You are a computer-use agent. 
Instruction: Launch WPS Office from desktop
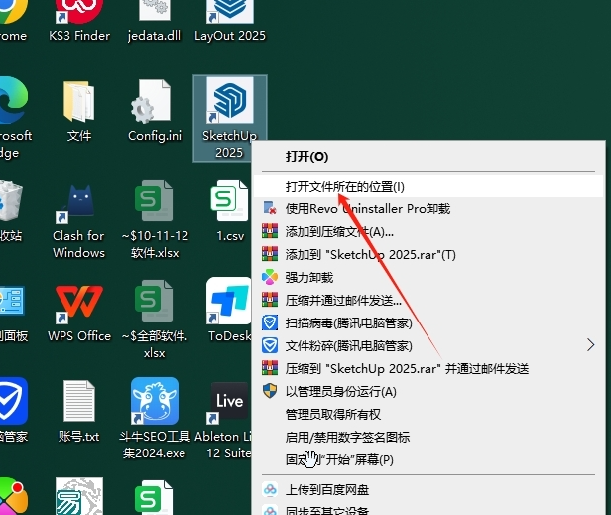coord(79,314)
